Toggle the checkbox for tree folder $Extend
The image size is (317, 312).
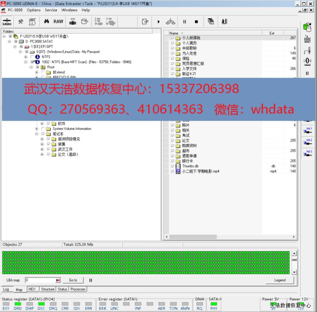click(43, 72)
